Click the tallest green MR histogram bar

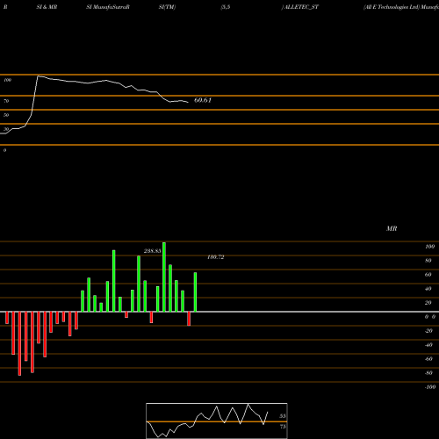[x=164, y=277]
